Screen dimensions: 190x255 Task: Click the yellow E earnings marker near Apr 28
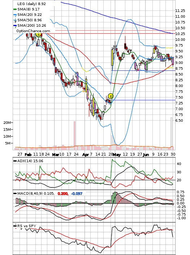[111, 96]
